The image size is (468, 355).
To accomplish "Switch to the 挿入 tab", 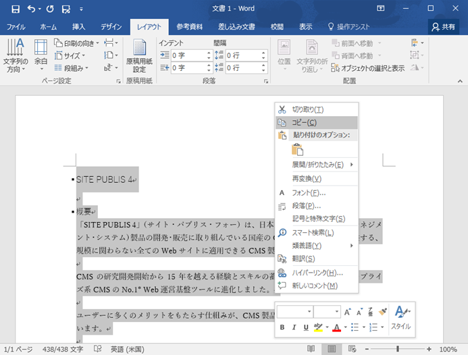I will click(78, 27).
